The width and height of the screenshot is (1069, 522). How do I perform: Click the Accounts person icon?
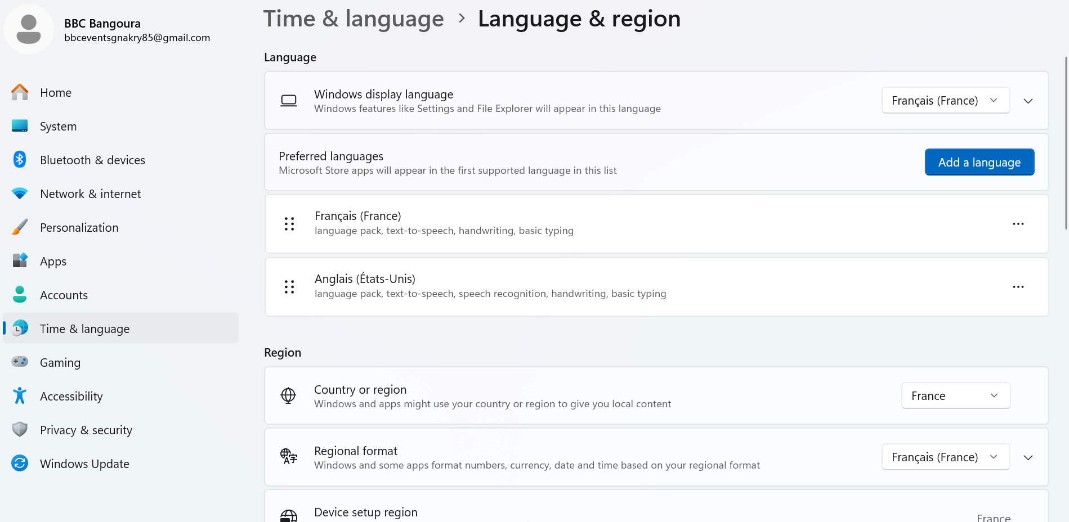click(20, 294)
